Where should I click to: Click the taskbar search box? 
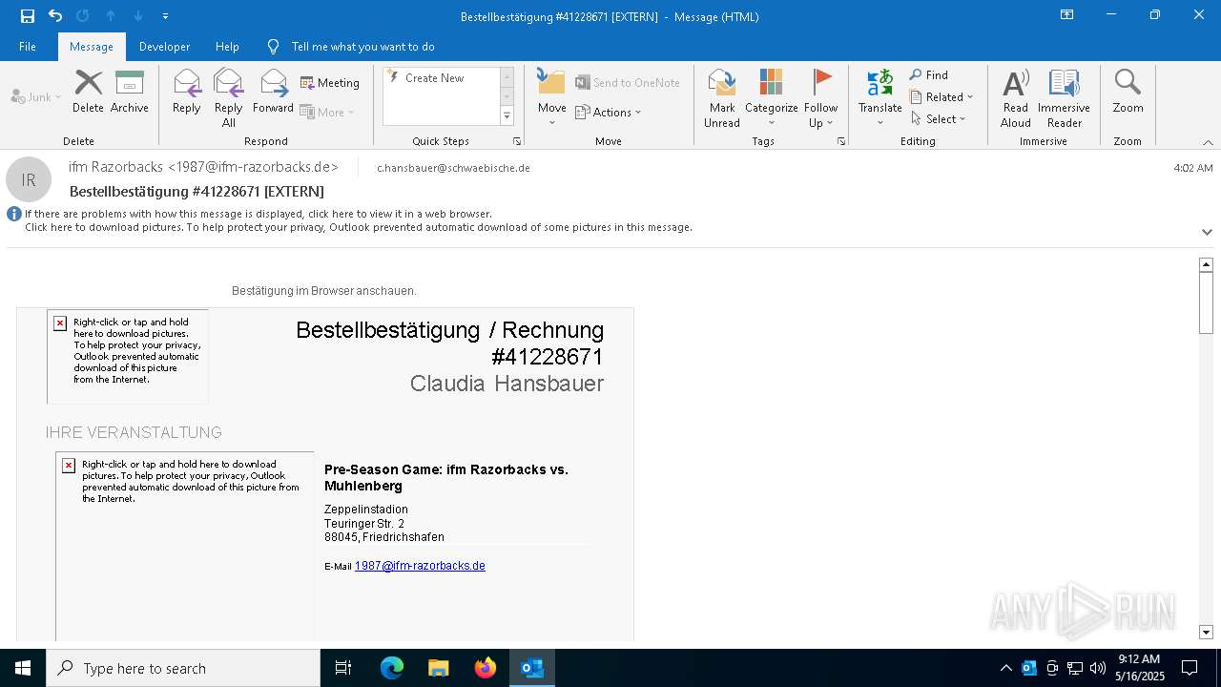pos(183,668)
